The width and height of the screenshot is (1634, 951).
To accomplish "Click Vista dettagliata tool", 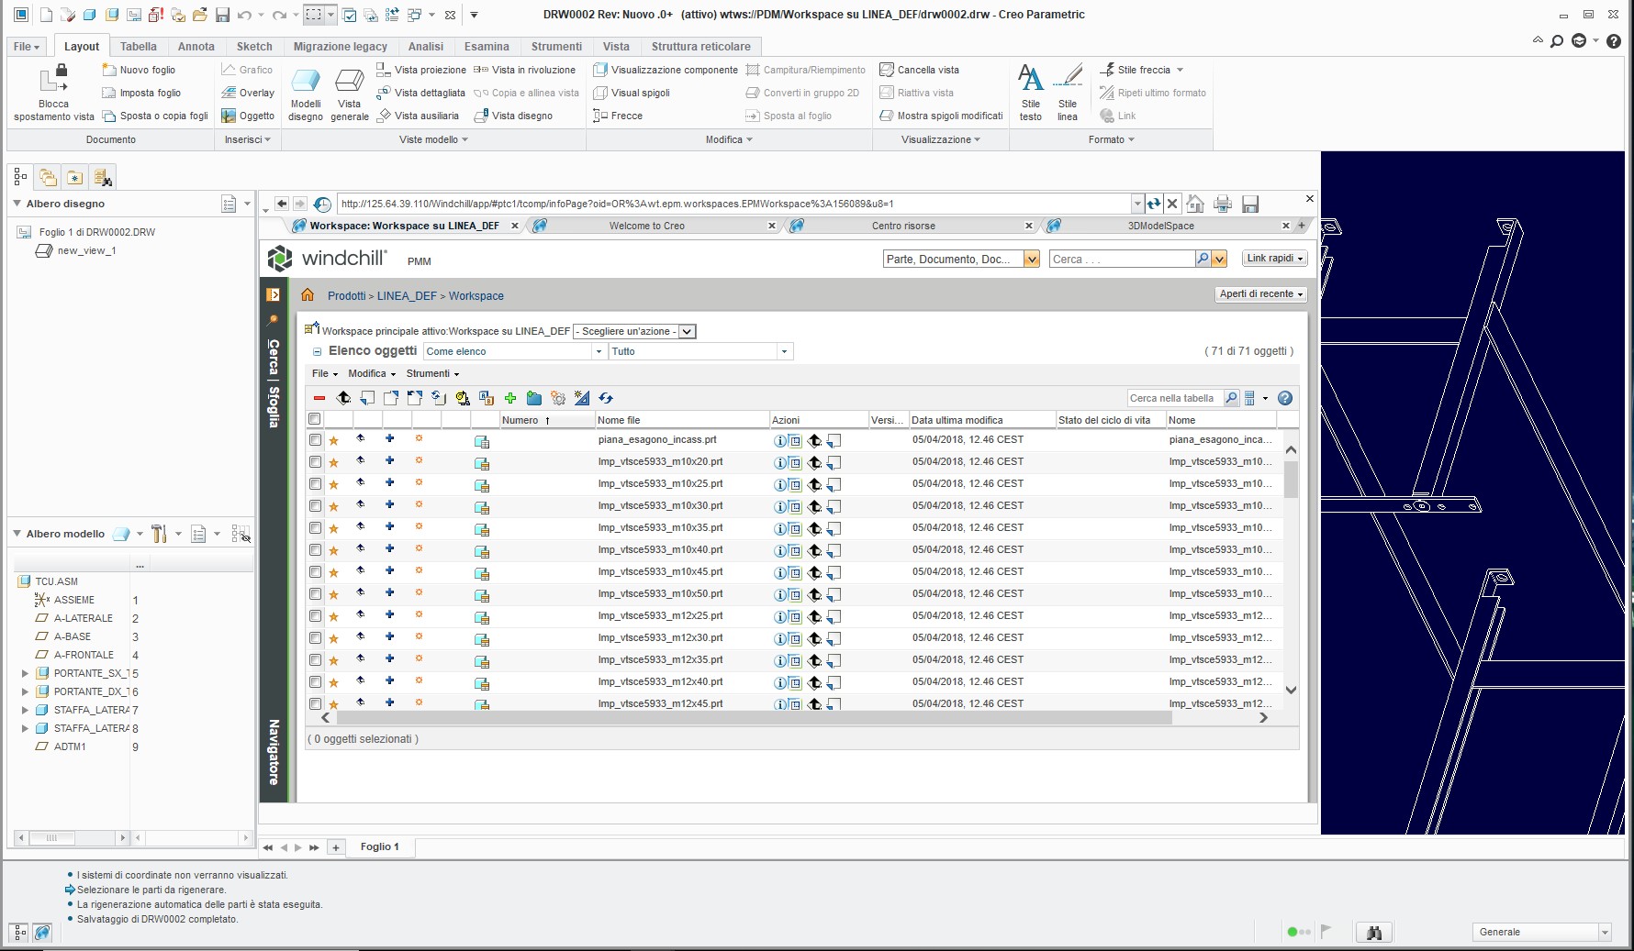I will 420,93.
